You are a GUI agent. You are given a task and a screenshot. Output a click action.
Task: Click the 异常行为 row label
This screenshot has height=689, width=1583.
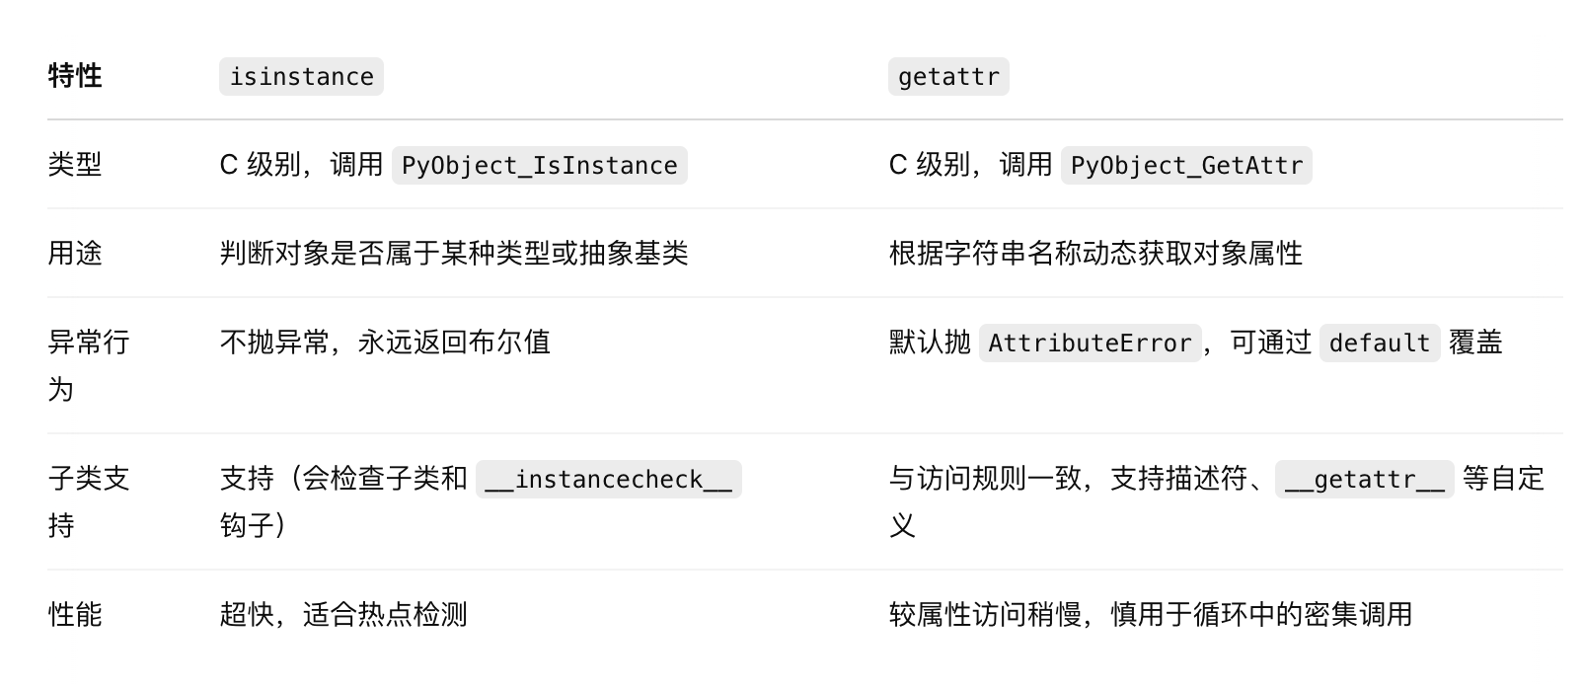point(89,366)
